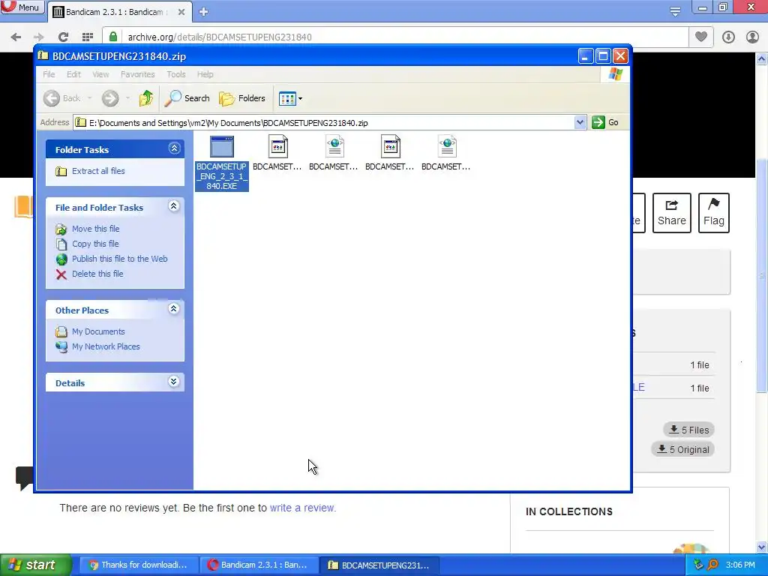The height and width of the screenshot is (576, 768).
Task: Select the fourth BDCAMSET file icon
Action: coord(390,146)
